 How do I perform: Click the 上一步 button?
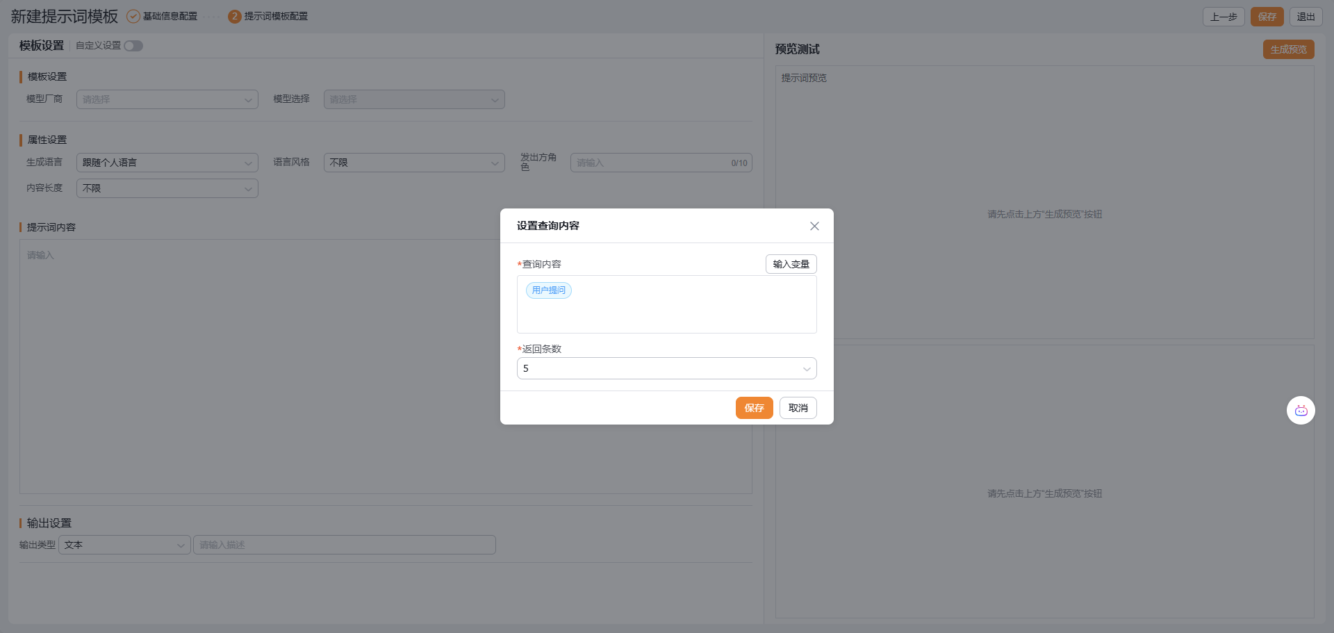pyautogui.click(x=1223, y=17)
